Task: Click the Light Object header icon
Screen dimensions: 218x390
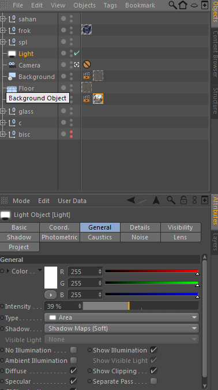Action: tap(5, 215)
